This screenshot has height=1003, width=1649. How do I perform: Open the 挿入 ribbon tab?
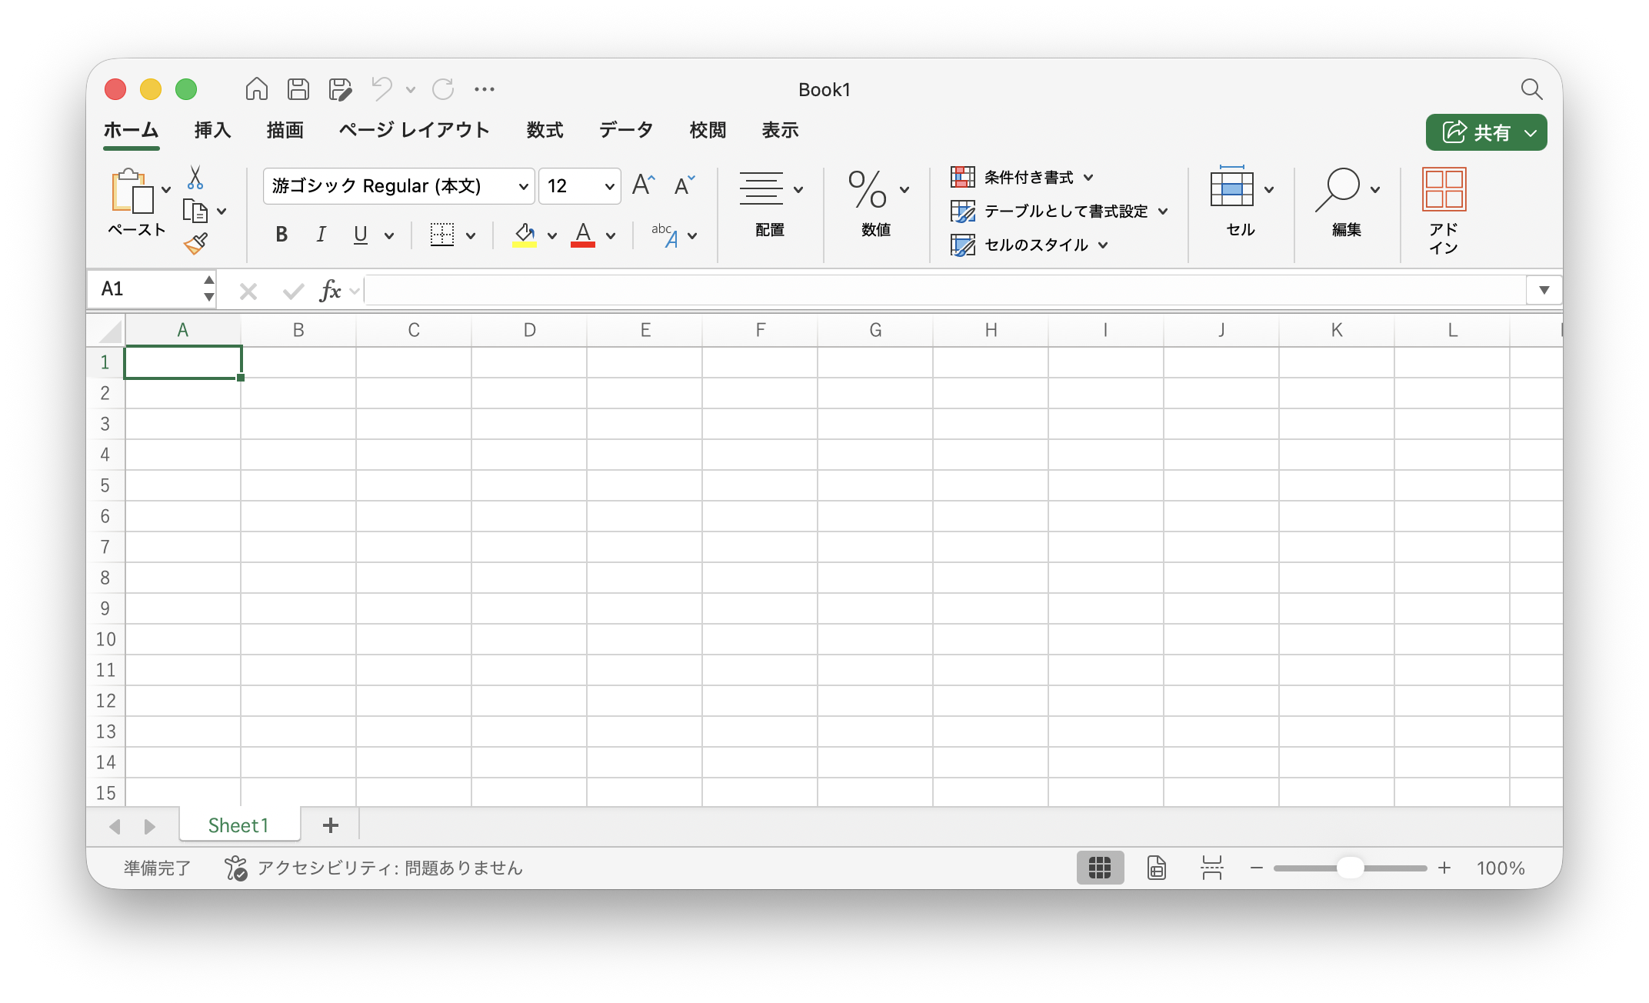[212, 130]
